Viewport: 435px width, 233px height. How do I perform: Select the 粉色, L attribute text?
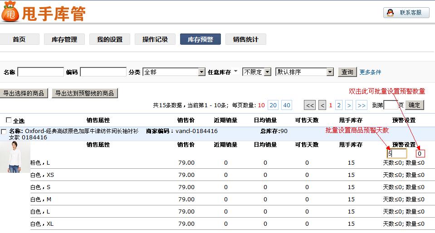point(40,163)
